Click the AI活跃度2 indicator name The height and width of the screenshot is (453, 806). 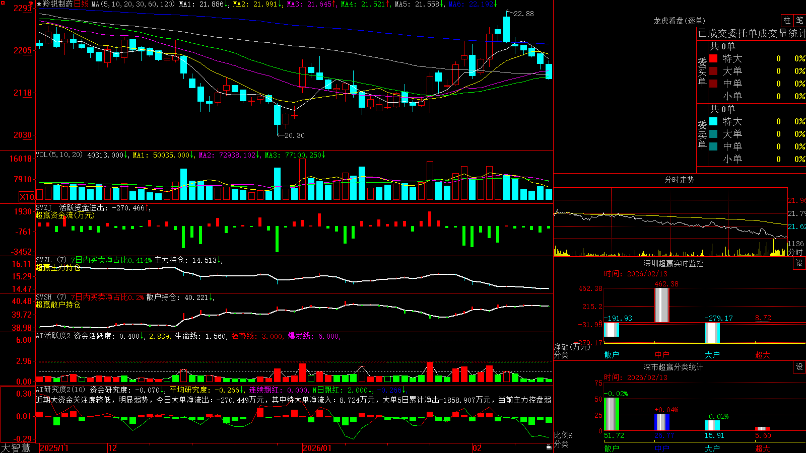coord(53,336)
